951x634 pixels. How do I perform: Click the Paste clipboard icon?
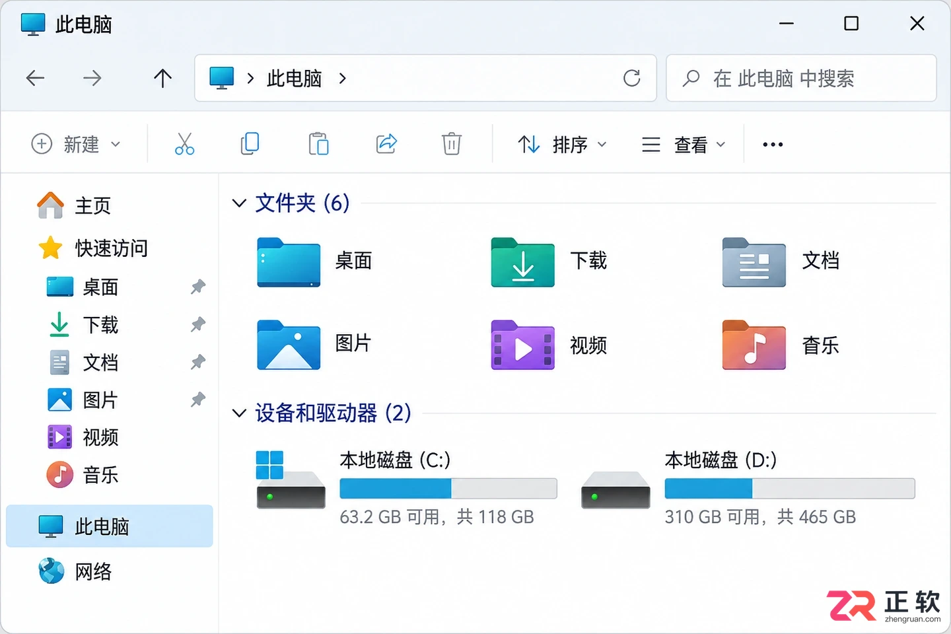(318, 144)
